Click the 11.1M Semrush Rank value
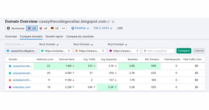Screen dimensions: 209x110 click(69, 80)
